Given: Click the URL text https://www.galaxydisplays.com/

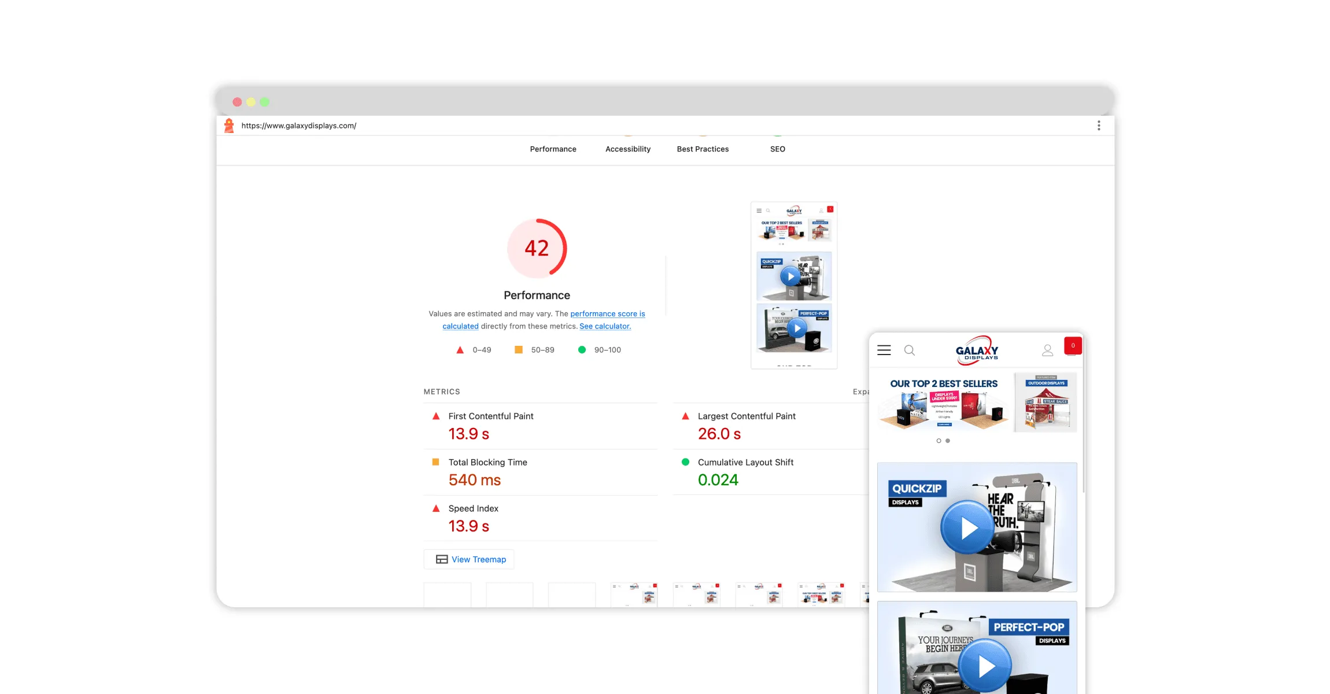Looking at the screenshot, I should coord(298,125).
